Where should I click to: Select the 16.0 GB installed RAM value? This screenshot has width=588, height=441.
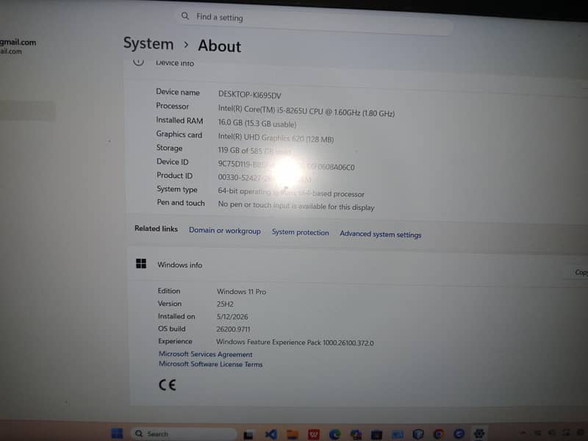(257, 123)
